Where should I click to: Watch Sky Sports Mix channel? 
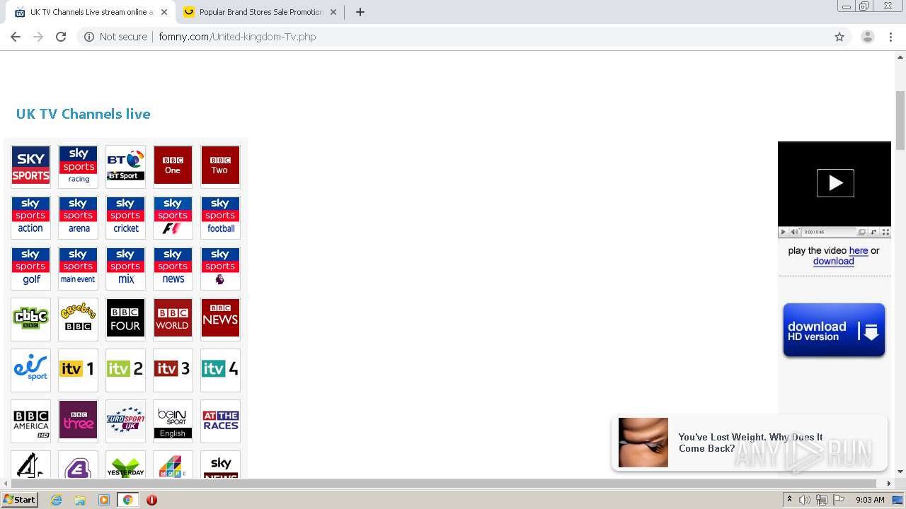125,269
